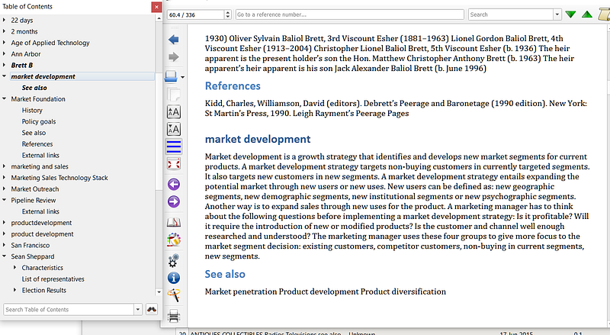Collapse the Pipeline Review entry

click(5, 200)
